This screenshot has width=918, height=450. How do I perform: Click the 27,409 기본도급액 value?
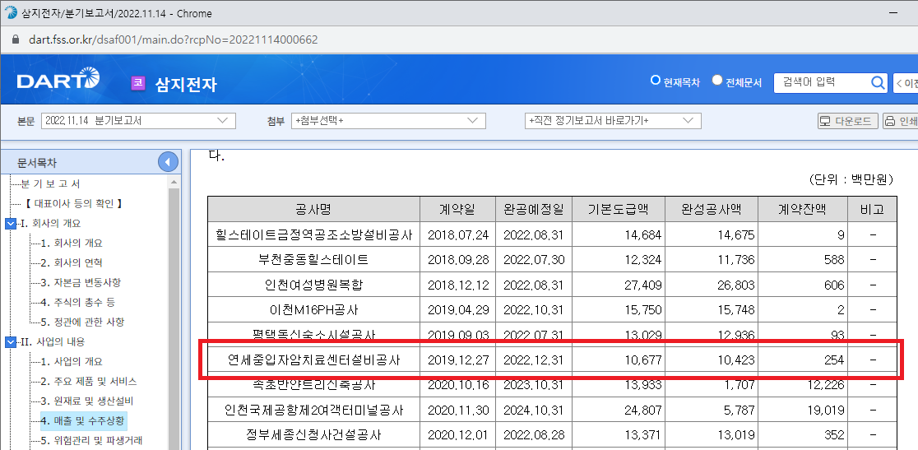point(642,285)
